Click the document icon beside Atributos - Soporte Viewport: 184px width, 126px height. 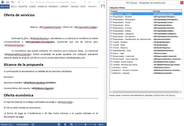tap(111, 73)
